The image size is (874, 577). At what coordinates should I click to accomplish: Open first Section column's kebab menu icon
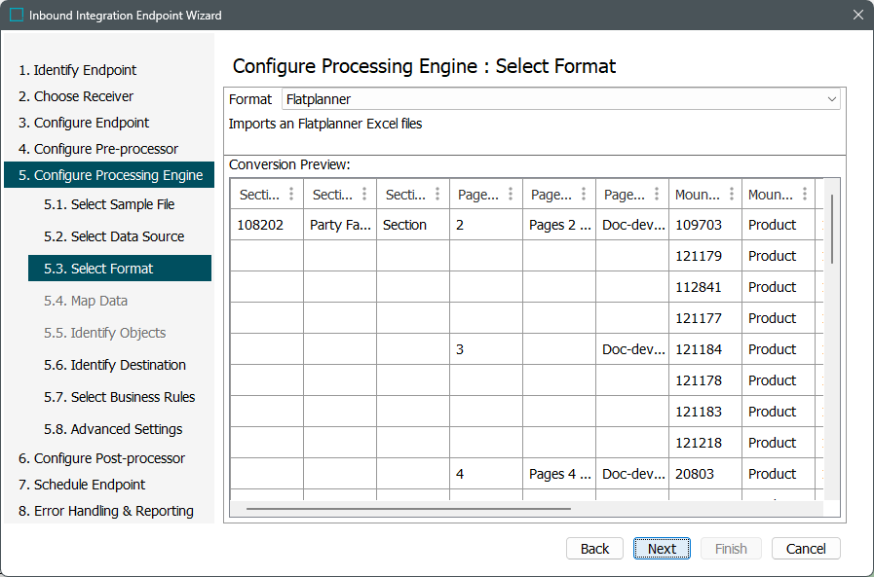pyautogui.click(x=291, y=195)
